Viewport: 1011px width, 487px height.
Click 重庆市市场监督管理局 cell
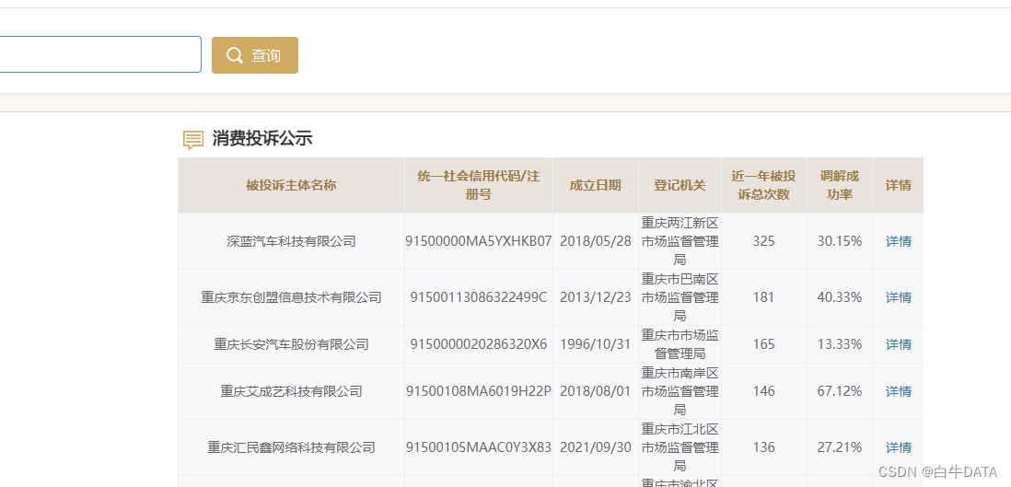[x=680, y=344]
